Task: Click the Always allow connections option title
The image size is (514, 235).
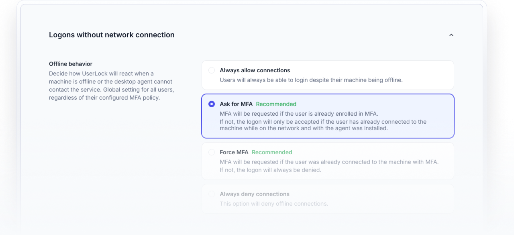Action: (255, 70)
